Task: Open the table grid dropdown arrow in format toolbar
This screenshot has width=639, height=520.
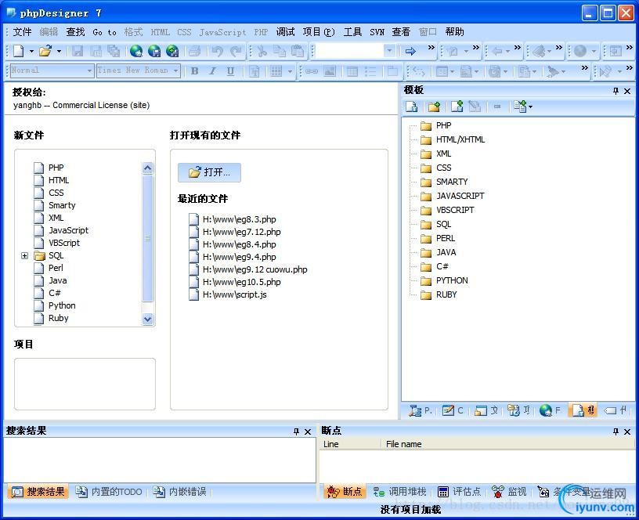Action: tap(290, 72)
